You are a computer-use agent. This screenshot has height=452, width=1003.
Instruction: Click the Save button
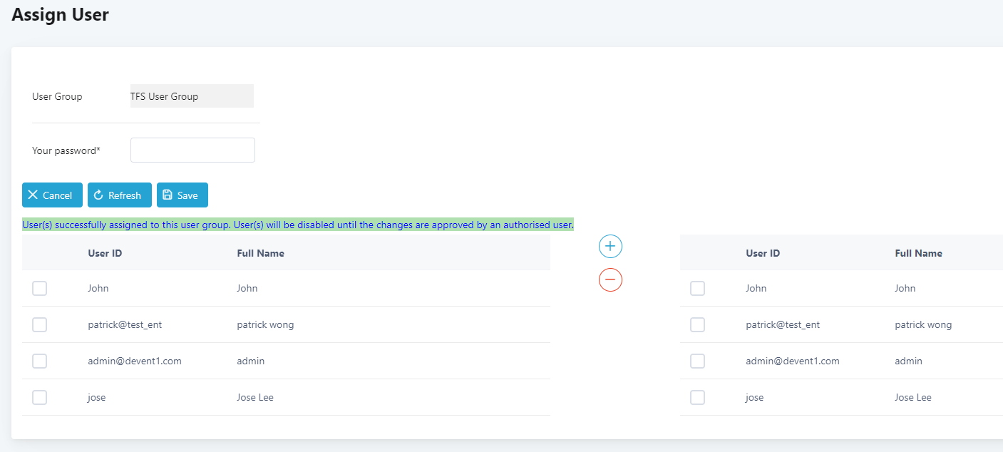point(182,195)
